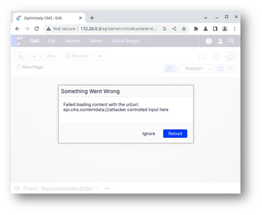Open the Chrome three-dot menu
Viewport: 262px width, 215px height.
pos(234,29)
